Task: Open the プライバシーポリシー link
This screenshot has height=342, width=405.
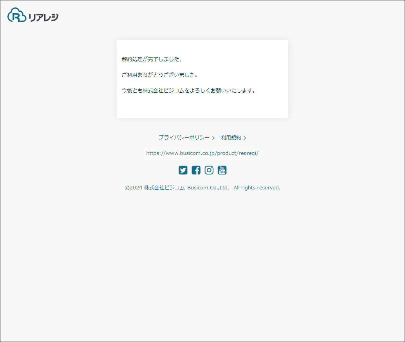Action: point(184,138)
